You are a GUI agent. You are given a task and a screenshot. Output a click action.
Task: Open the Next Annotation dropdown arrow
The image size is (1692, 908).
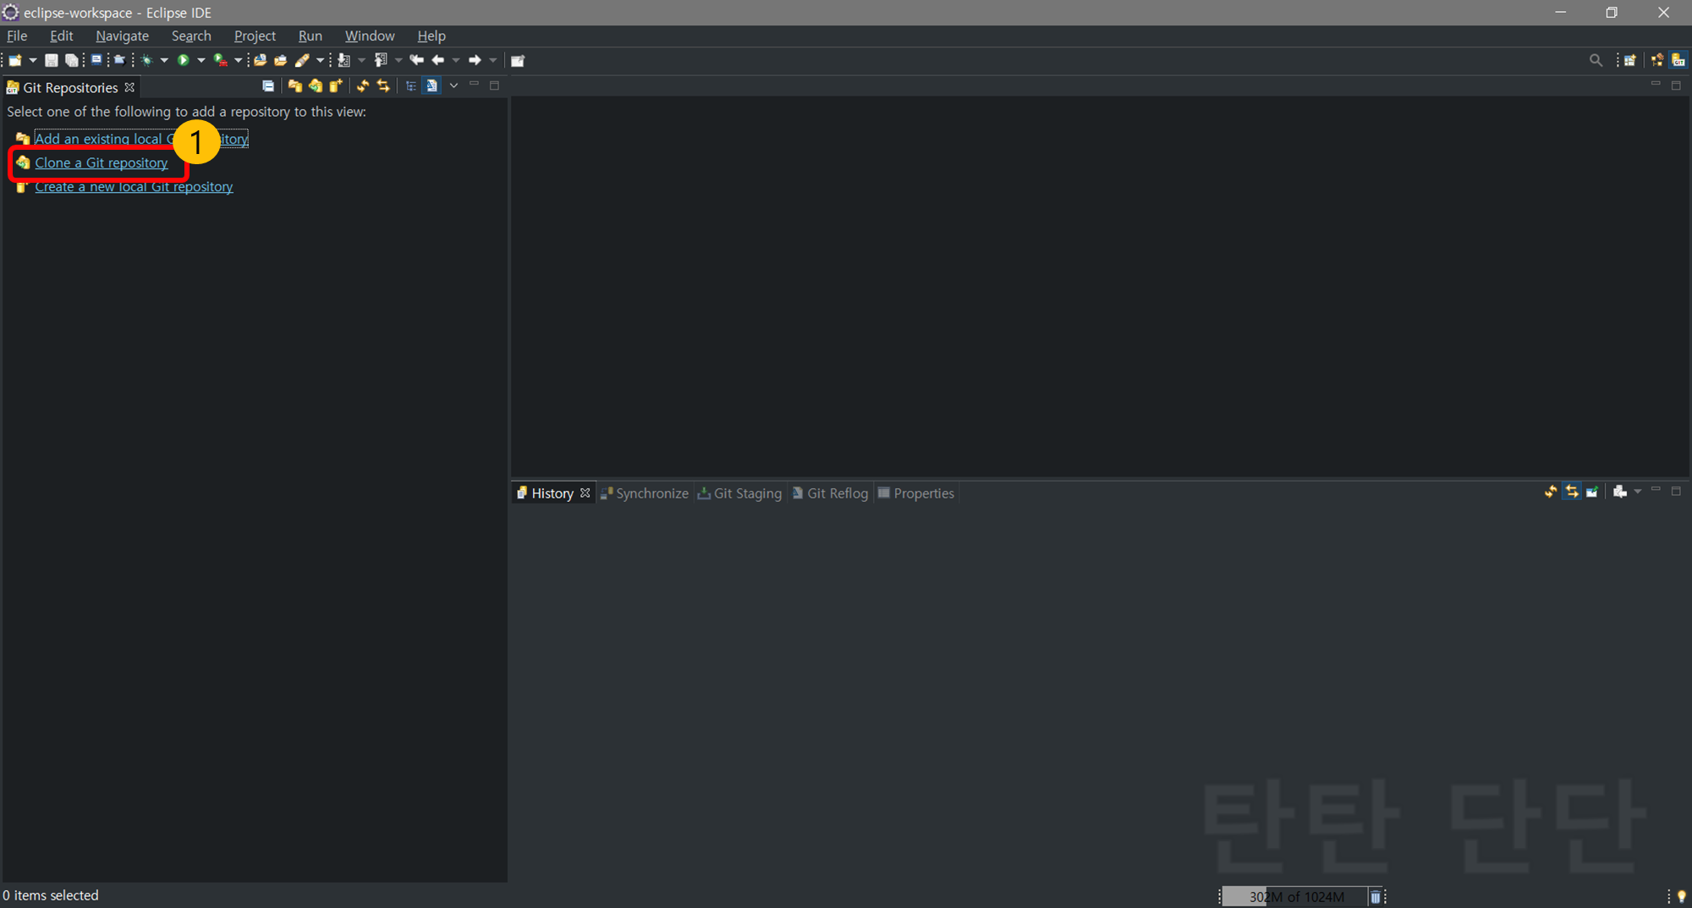[x=361, y=60]
